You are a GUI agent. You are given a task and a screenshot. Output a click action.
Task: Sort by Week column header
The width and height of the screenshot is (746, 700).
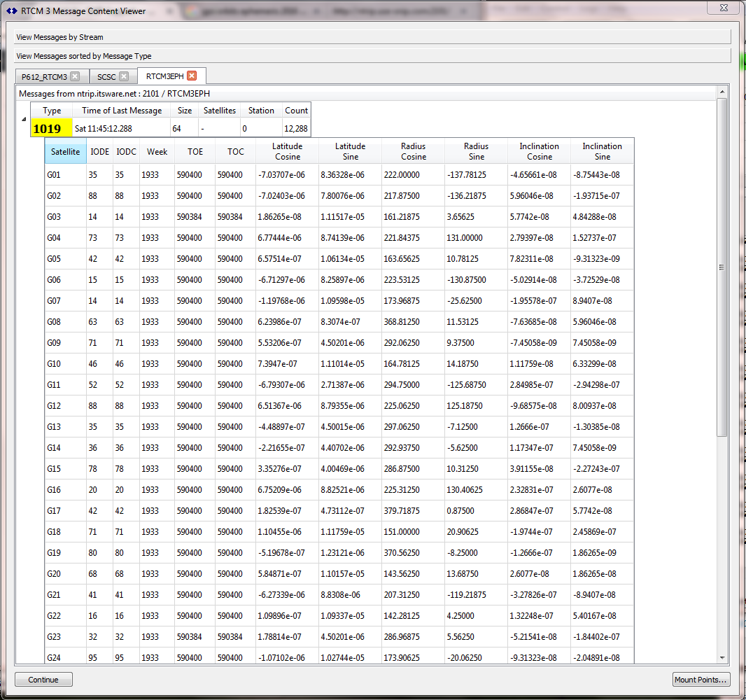coord(157,151)
